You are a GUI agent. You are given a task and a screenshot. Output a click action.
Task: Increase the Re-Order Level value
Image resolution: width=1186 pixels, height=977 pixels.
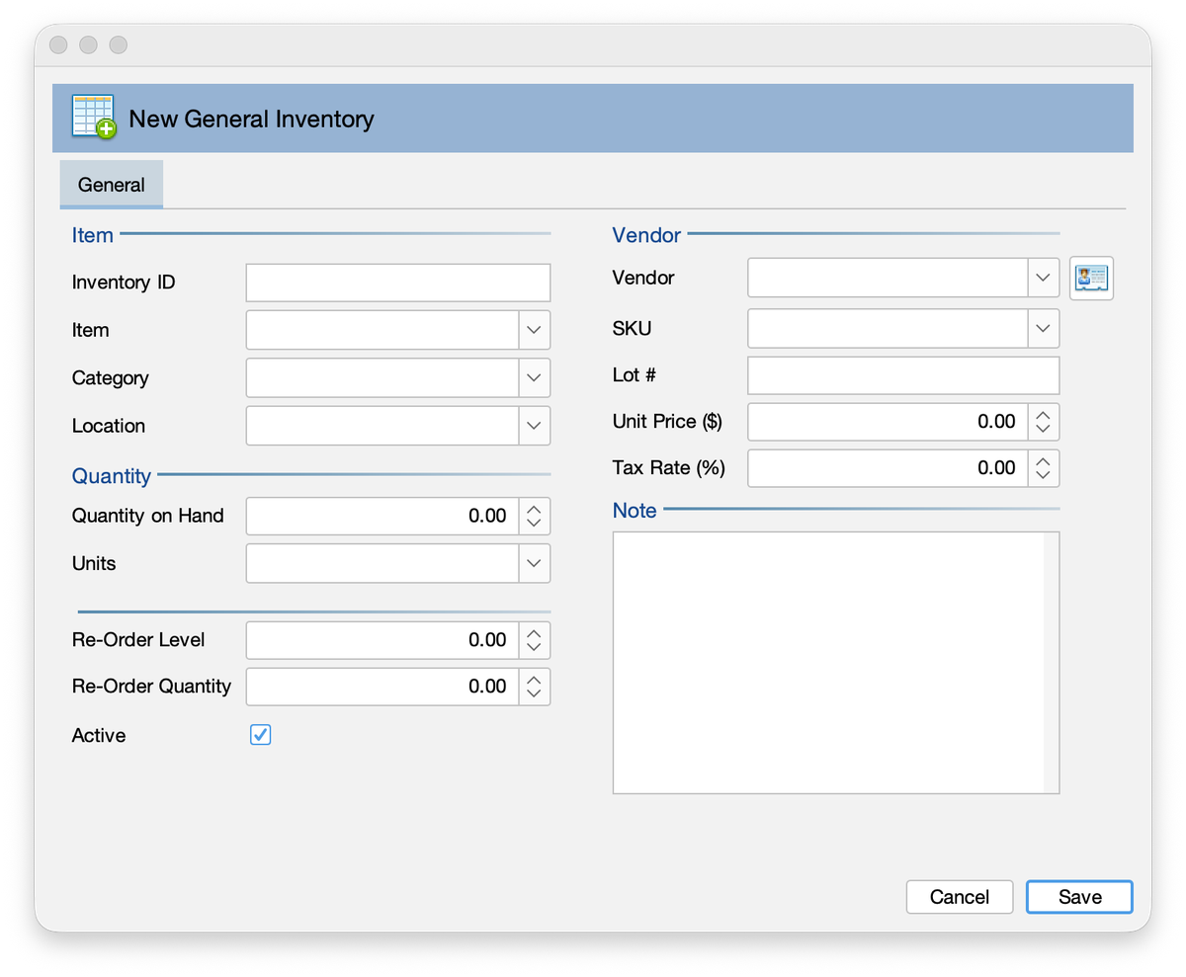pyautogui.click(x=534, y=632)
